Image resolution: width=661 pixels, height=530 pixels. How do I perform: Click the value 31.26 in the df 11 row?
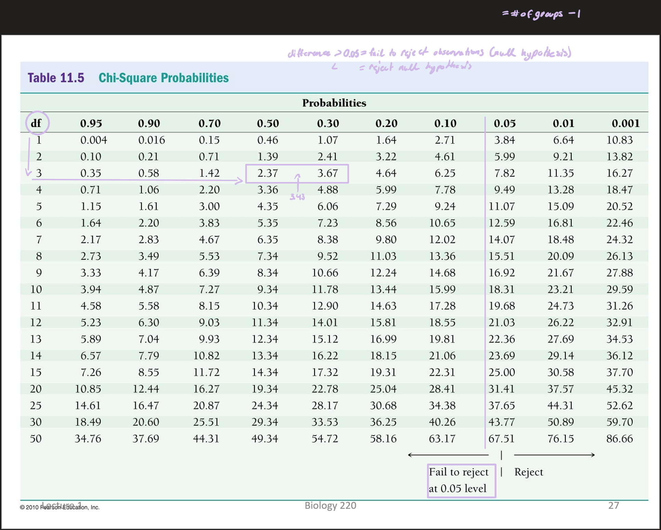point(620,306)
